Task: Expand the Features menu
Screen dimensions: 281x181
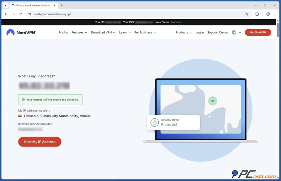Action: [x=79, y=32]
